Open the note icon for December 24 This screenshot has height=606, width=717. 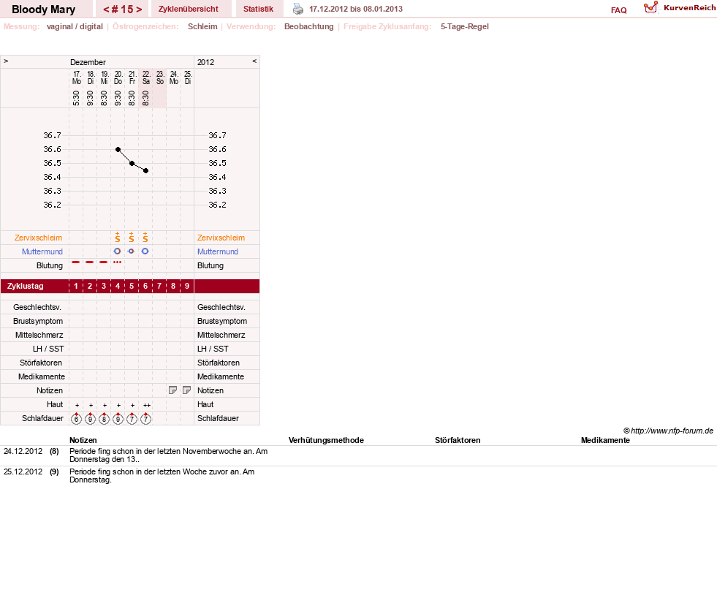coord(172,390)
